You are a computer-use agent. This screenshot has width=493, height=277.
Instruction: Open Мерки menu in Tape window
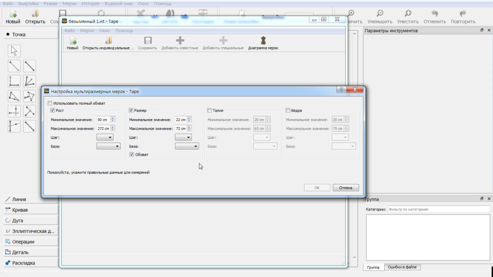pos(87,31)
